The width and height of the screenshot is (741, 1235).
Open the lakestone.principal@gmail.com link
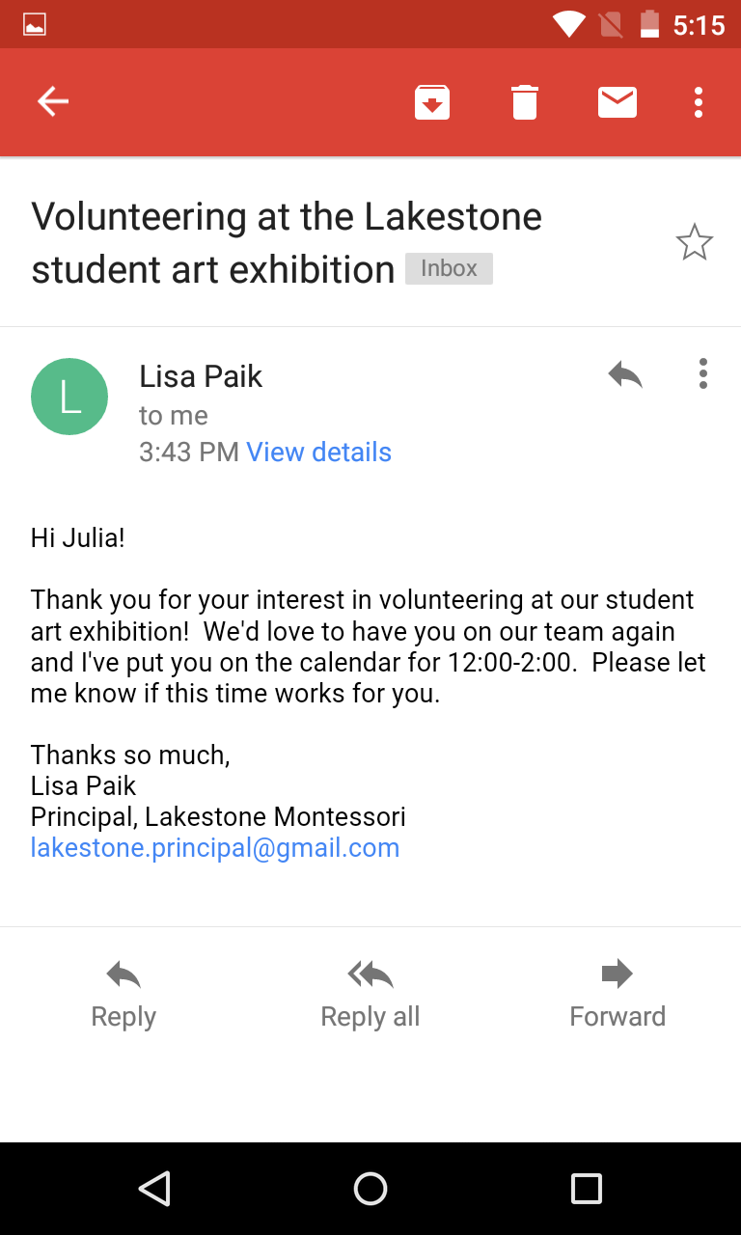(215, 848)
